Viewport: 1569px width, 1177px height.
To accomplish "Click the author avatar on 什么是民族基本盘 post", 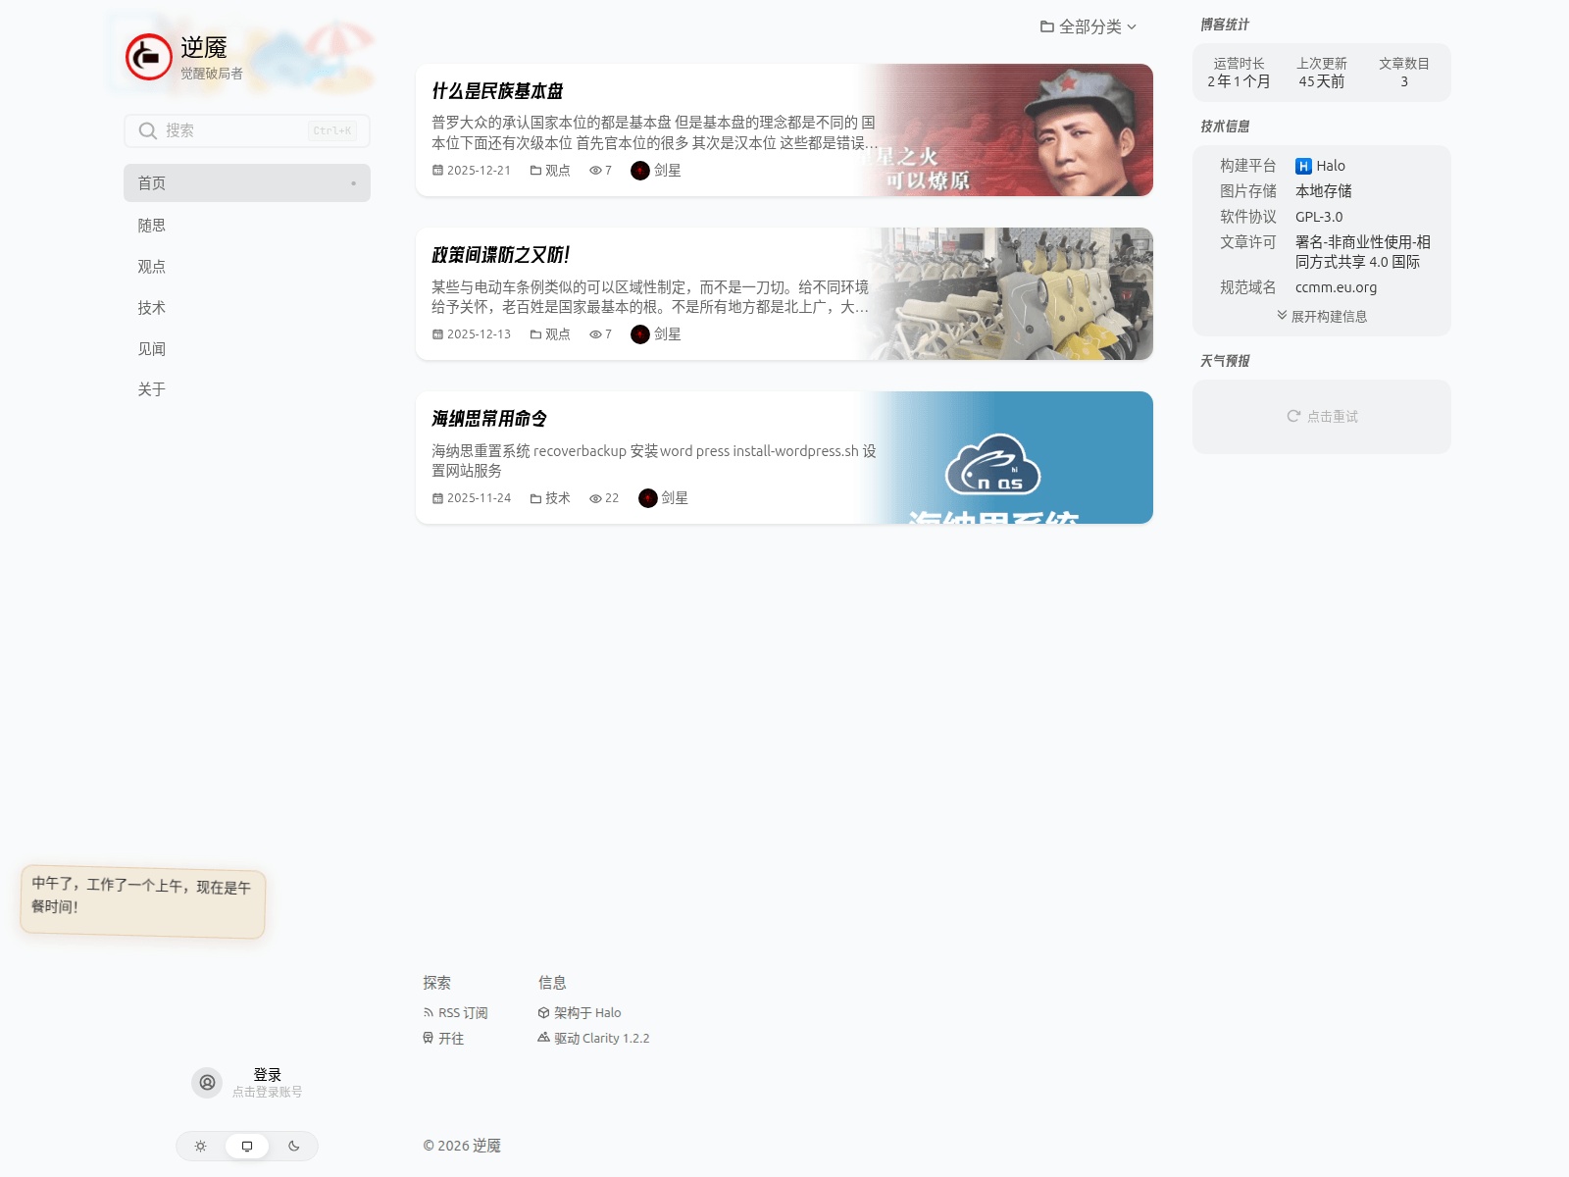I will click(640, 171).
